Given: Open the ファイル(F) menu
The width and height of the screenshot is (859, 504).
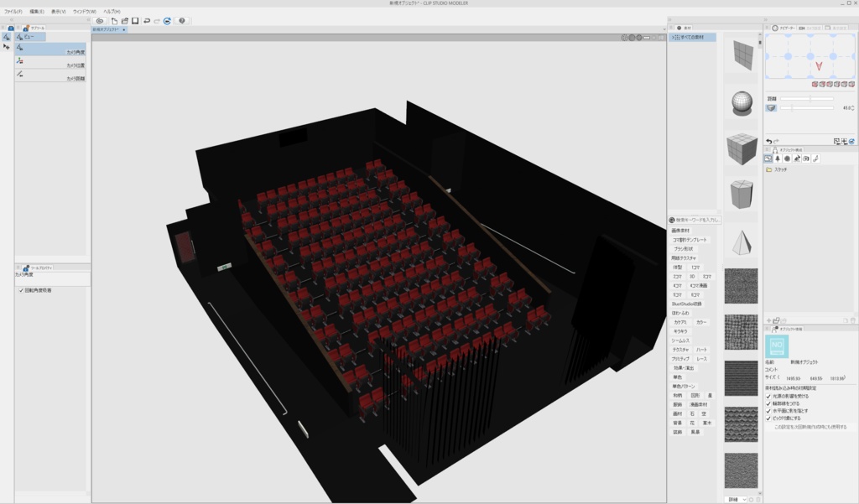Looking at the screenshot, I should (x=13, y=12).
